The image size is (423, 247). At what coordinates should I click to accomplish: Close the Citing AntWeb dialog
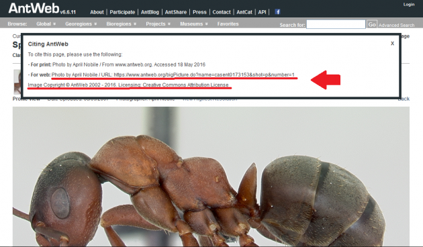click(x=392, y=43)
